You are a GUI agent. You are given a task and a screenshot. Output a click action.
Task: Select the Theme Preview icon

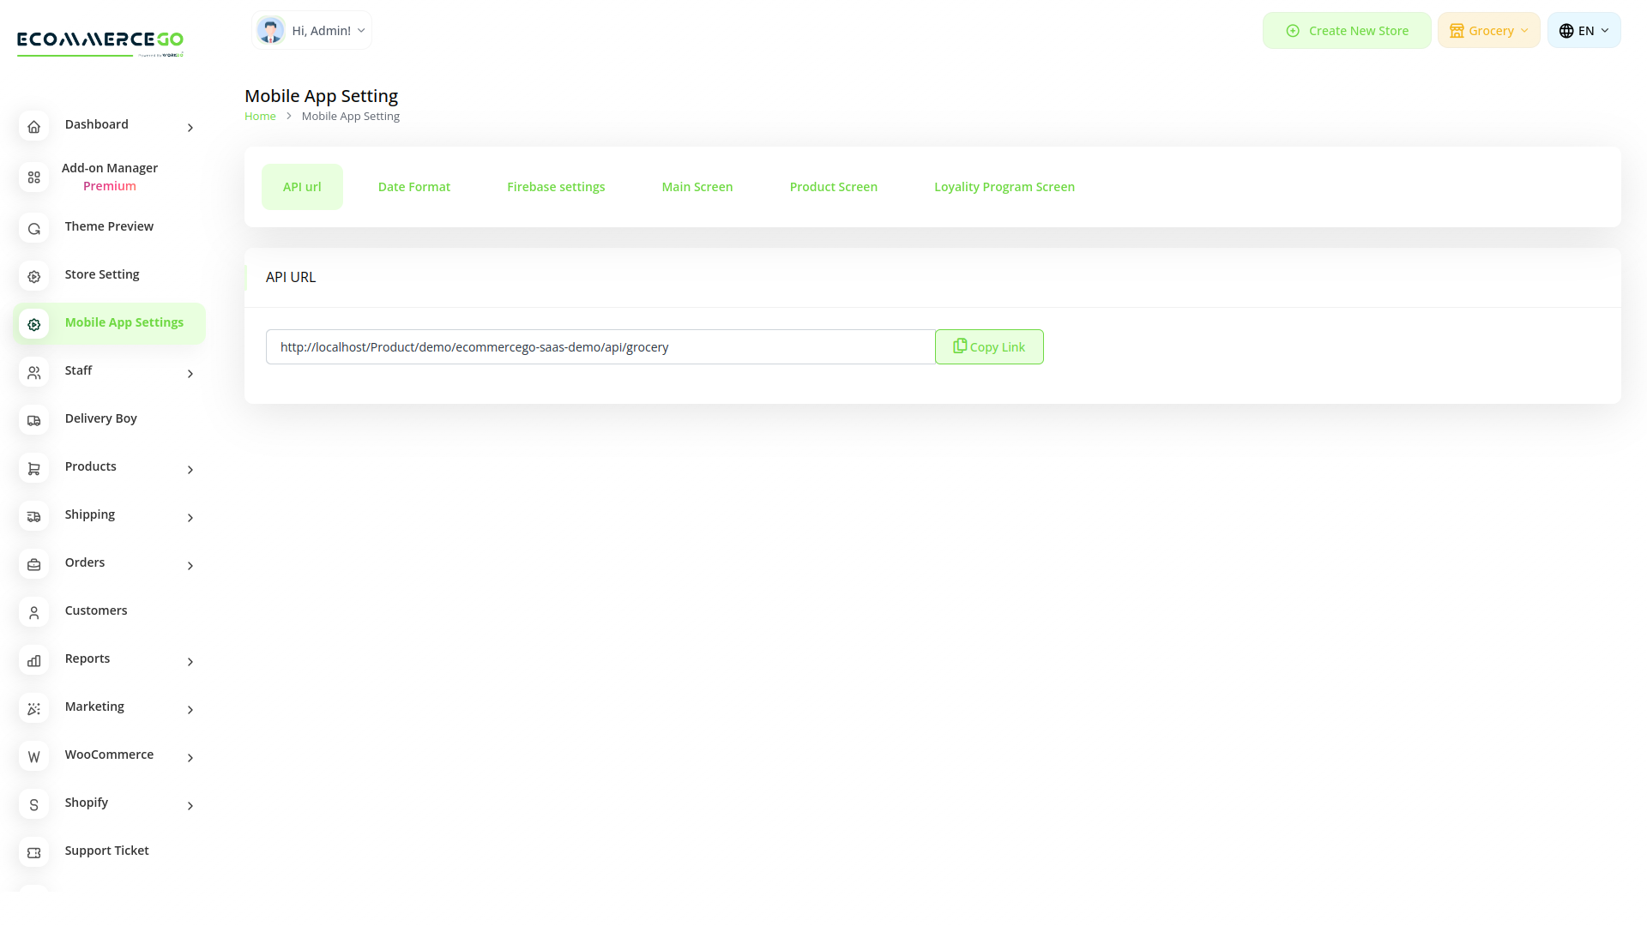point(33,229)
